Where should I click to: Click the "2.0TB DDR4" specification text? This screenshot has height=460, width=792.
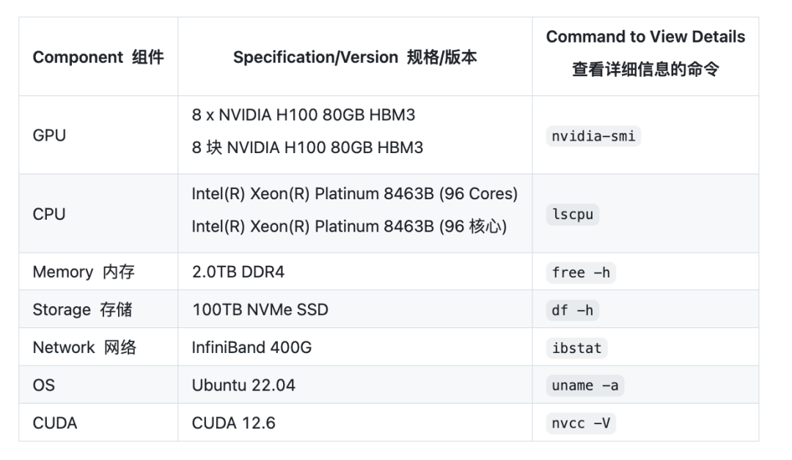pos(238,272)
